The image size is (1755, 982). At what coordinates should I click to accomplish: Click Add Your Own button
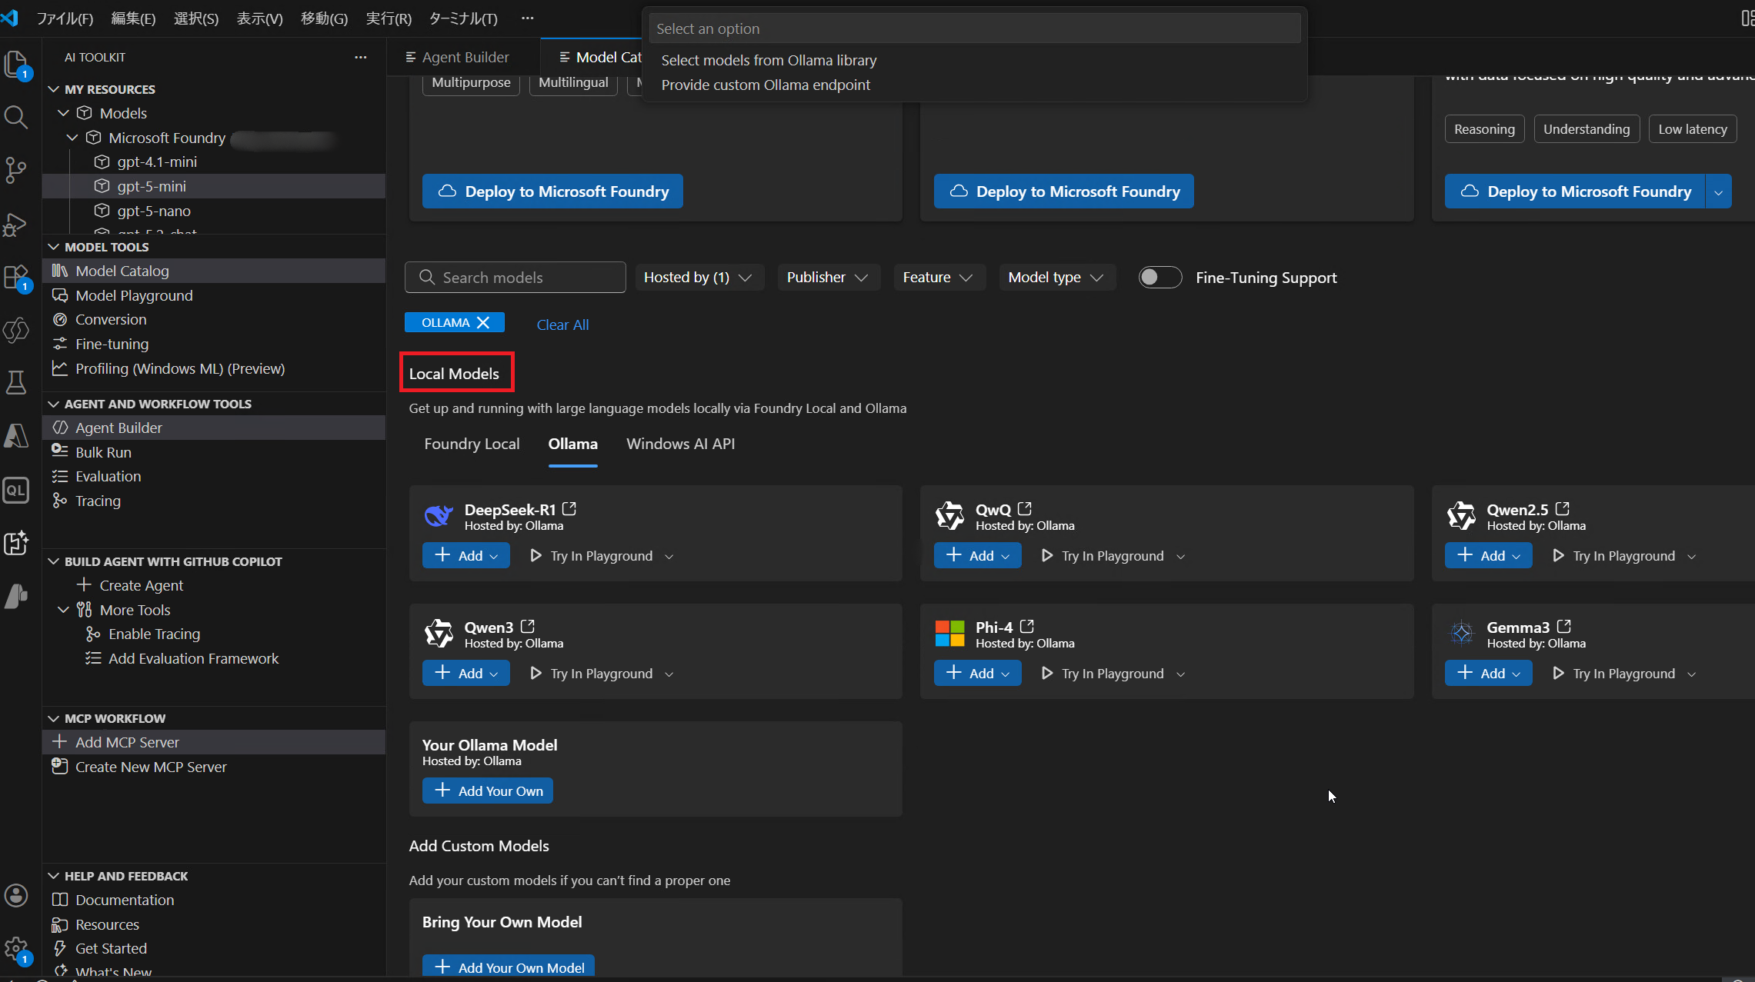[x=488, y=791]
